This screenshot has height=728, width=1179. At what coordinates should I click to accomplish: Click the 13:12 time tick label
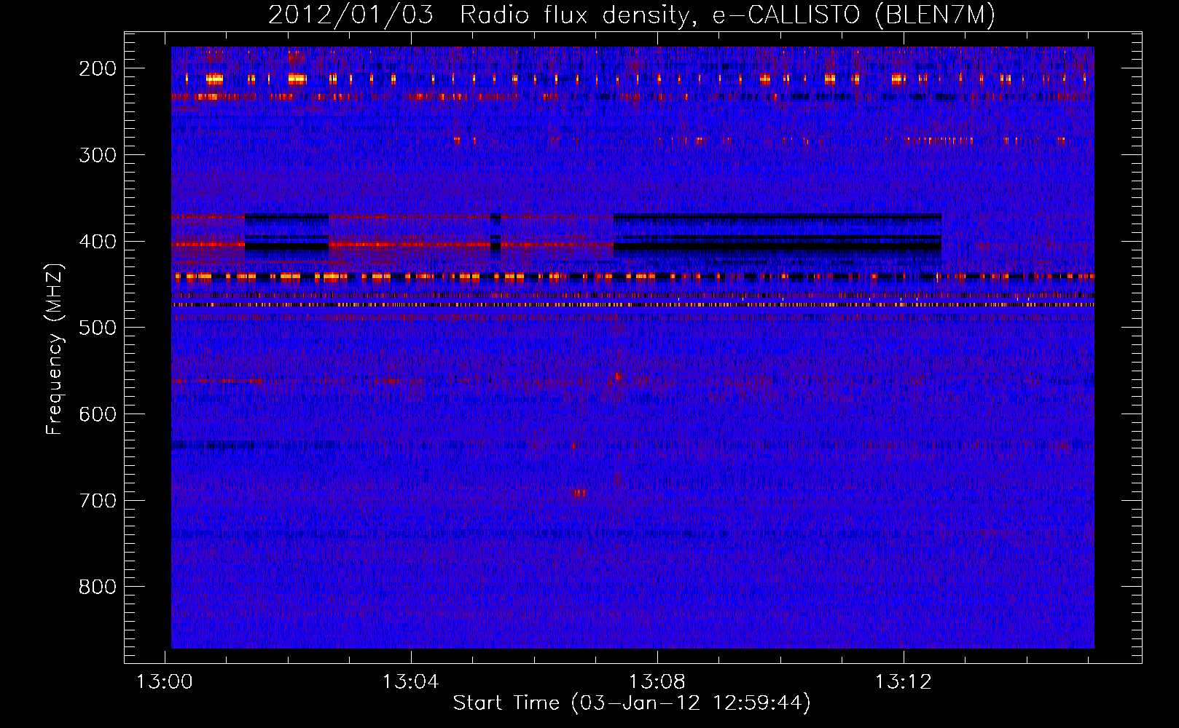pos(904,682)
